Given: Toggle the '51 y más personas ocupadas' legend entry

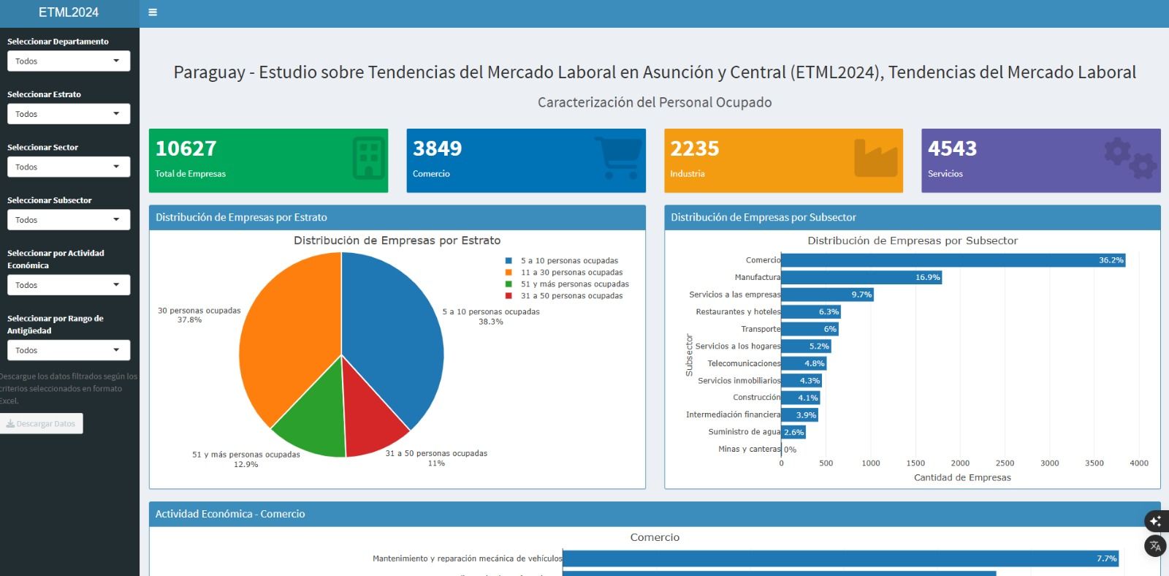Looking at the screenshot, I should 574,284.
